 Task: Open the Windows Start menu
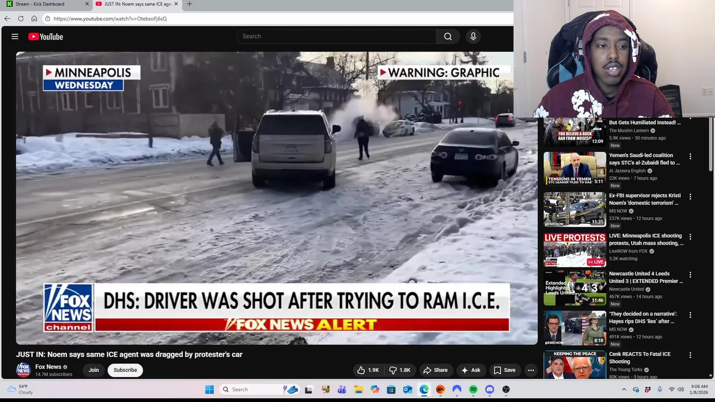(x=209, y=390)
